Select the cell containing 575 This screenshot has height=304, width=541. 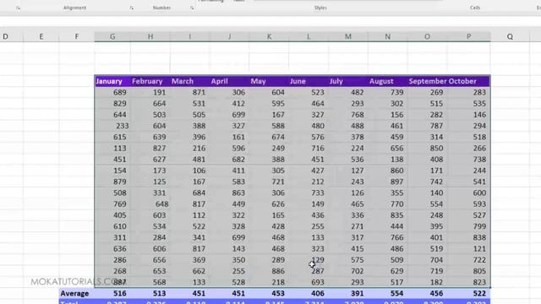[x=348, y=260]
